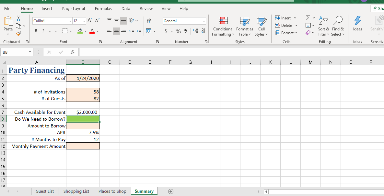The width and height of the screenshot is (384, 196).
Task: Click the Paste clipboard icon
Action: (8, 21)
